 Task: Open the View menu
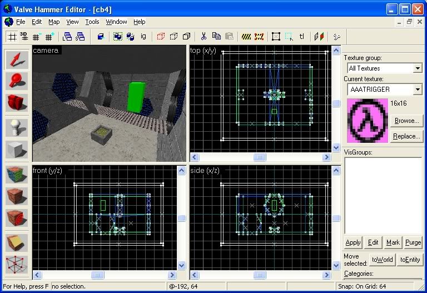(72, 22)
